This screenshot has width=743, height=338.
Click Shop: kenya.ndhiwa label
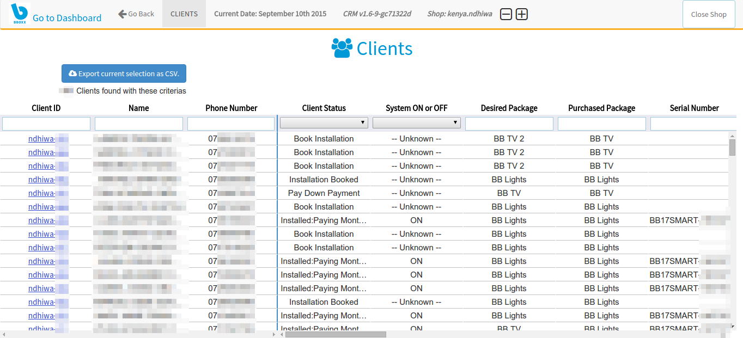pyautogui.click(x=460, y=14)
